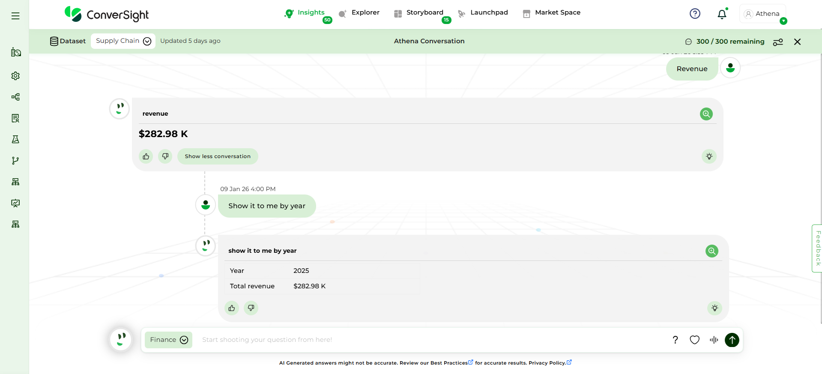822x374 pixels.
Task: Open the Best Practices link
Action: (449, 363)
